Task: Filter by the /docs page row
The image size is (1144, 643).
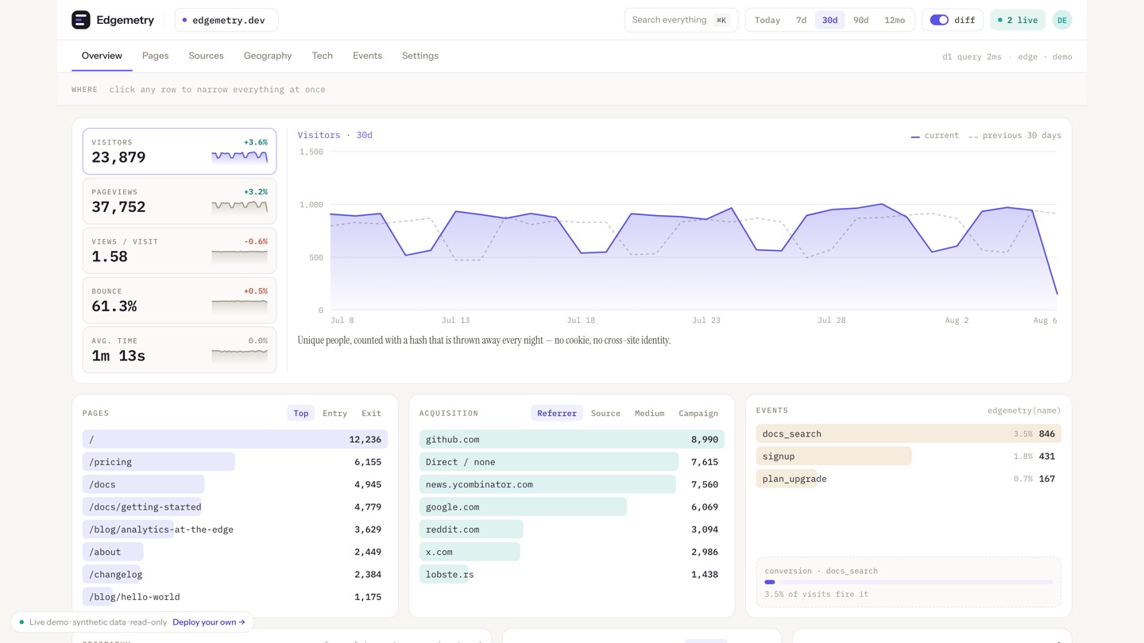Action: (235, 484)
